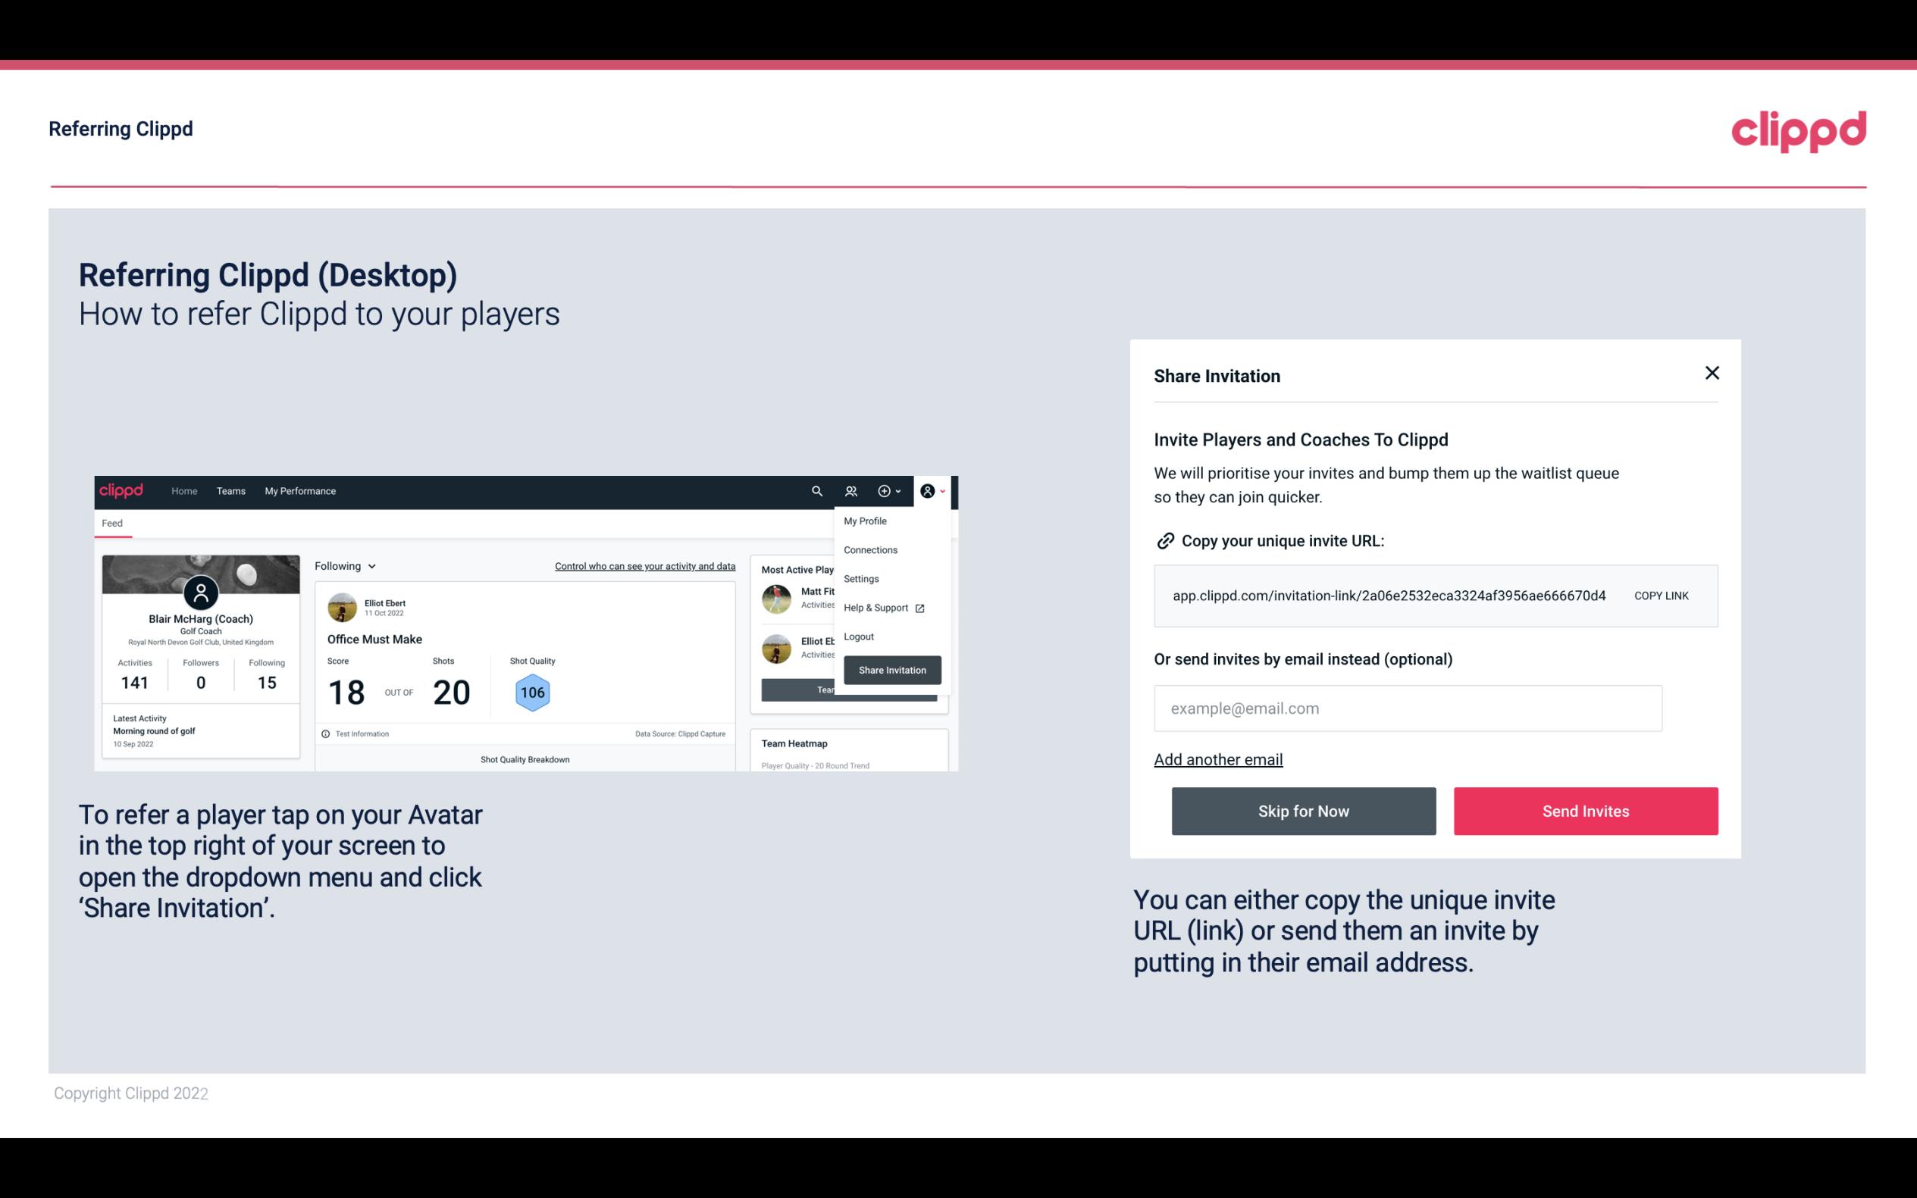Click the Feed tab on profile page
This screenshot has width=1917, height=1198.
(111, 523)
